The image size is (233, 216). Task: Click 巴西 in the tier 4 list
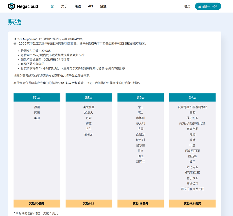click(x=193, y=113)
